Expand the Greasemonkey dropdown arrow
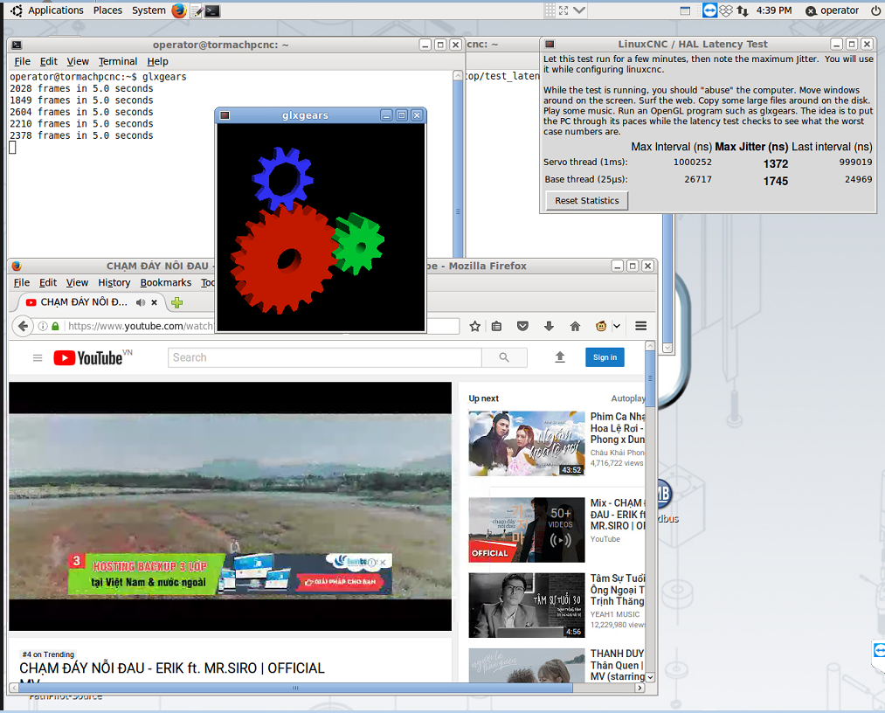The image size is (885, 713). click(617, 326)
